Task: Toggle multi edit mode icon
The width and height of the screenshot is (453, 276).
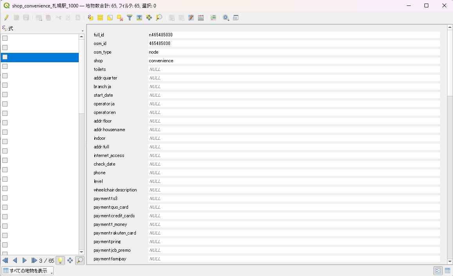Action: pyautogui.click(x=16, y=18)
